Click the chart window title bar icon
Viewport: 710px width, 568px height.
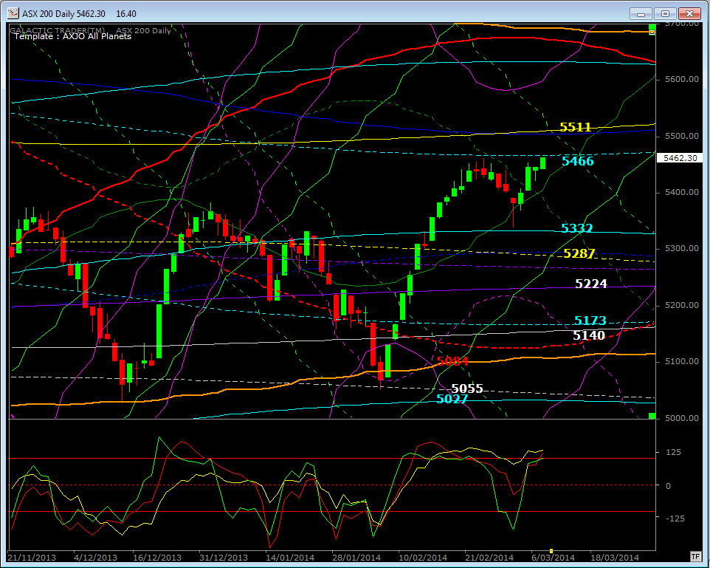pyautogui.click(x=15, y=13)
